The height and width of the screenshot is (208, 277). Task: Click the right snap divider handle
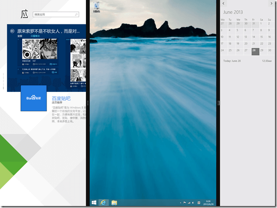click(218, 103)
